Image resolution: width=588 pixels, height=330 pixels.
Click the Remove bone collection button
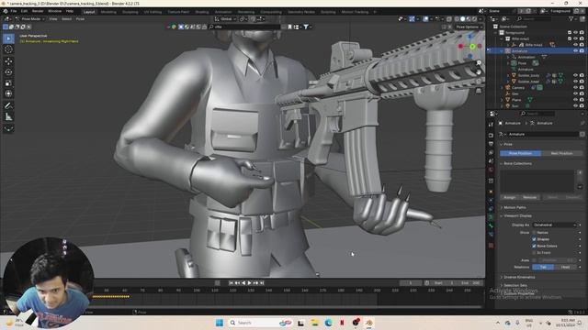(x=529, y=197)
